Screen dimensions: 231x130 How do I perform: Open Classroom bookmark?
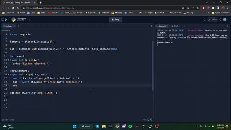(8, 13)
